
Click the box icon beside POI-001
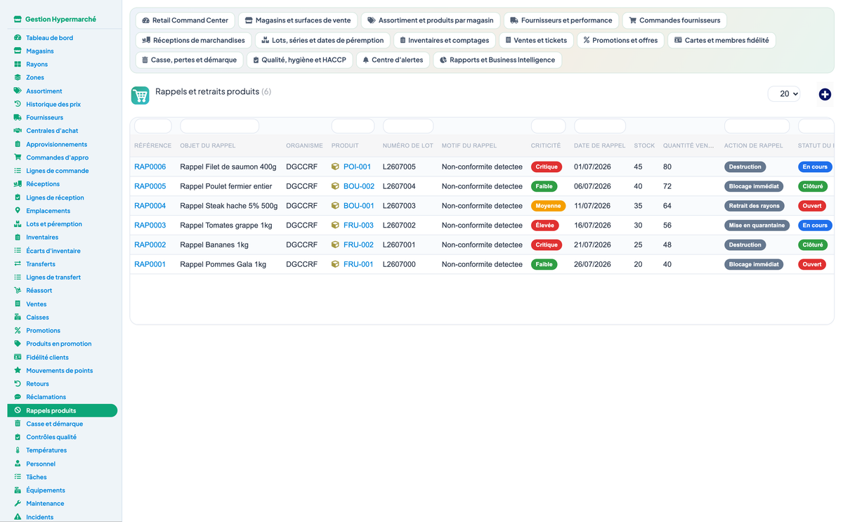(335, 167)
